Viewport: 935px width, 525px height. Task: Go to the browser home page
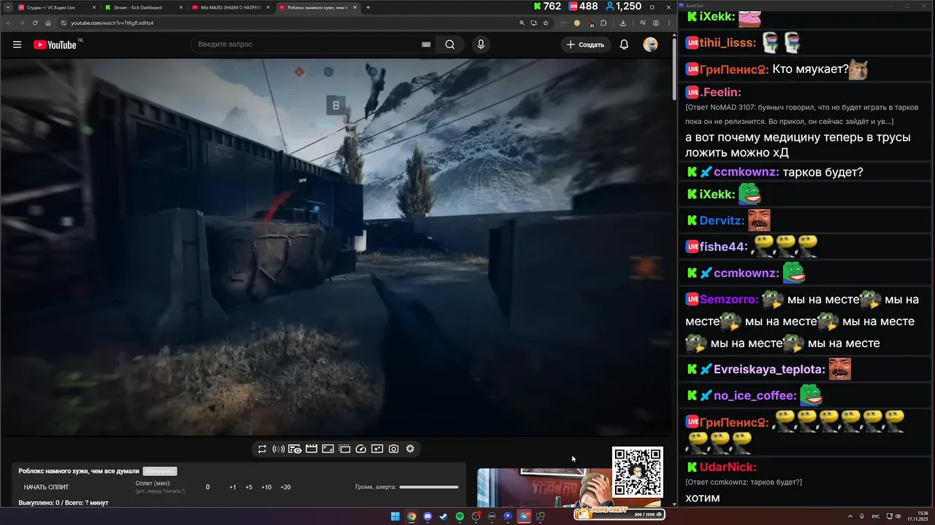48,23
